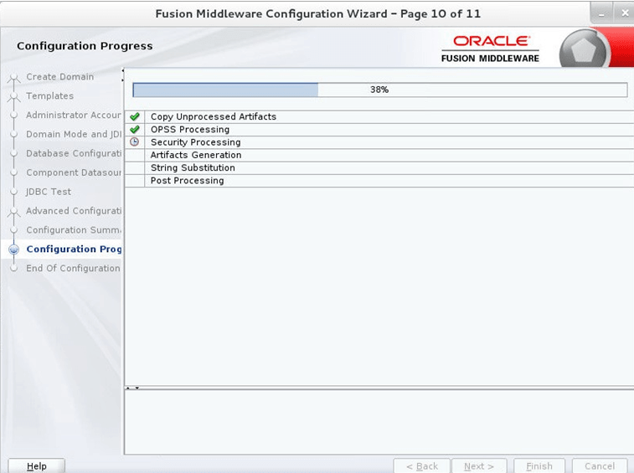This screenshot has height=473, width=634.
Task: Go to End Of Configuration step
Action: (73, 269)
